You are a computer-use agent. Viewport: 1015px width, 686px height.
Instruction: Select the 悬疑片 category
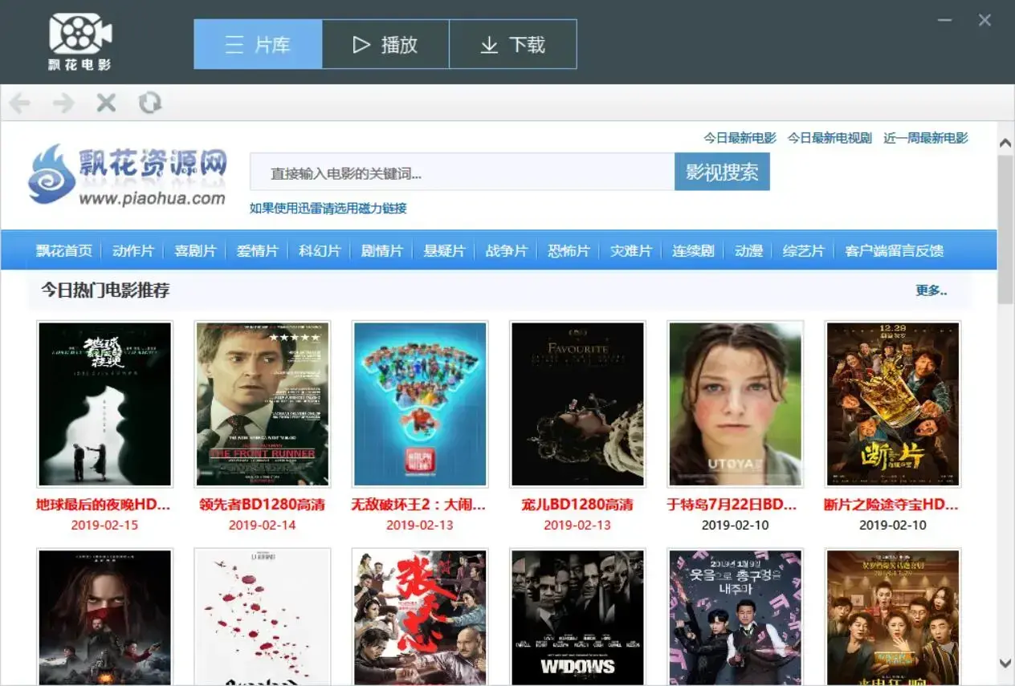tap(444, 251)
